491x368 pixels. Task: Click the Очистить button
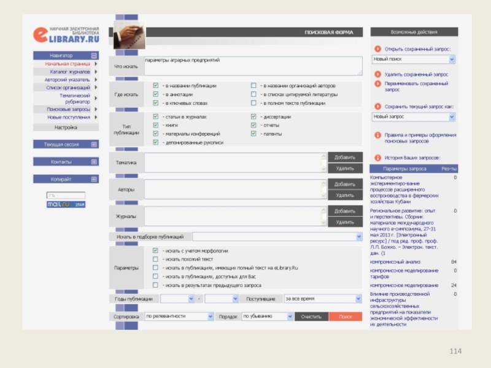[311, 316]
